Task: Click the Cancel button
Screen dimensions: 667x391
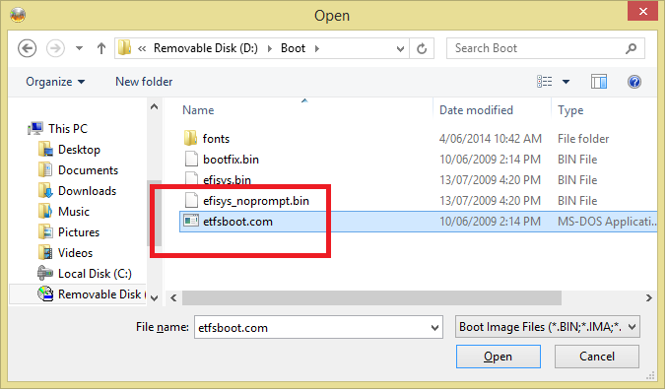Action: pos(597,357)
